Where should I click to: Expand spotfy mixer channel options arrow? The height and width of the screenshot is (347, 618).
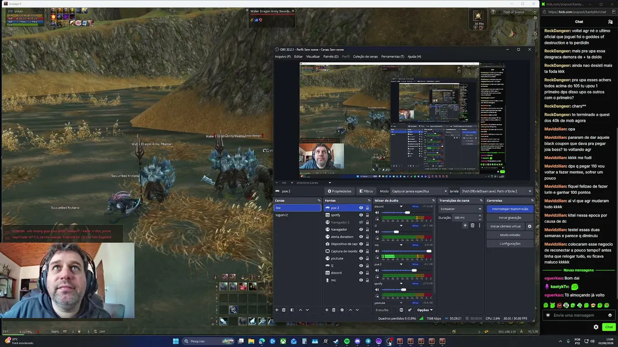[x=401, y=283]
